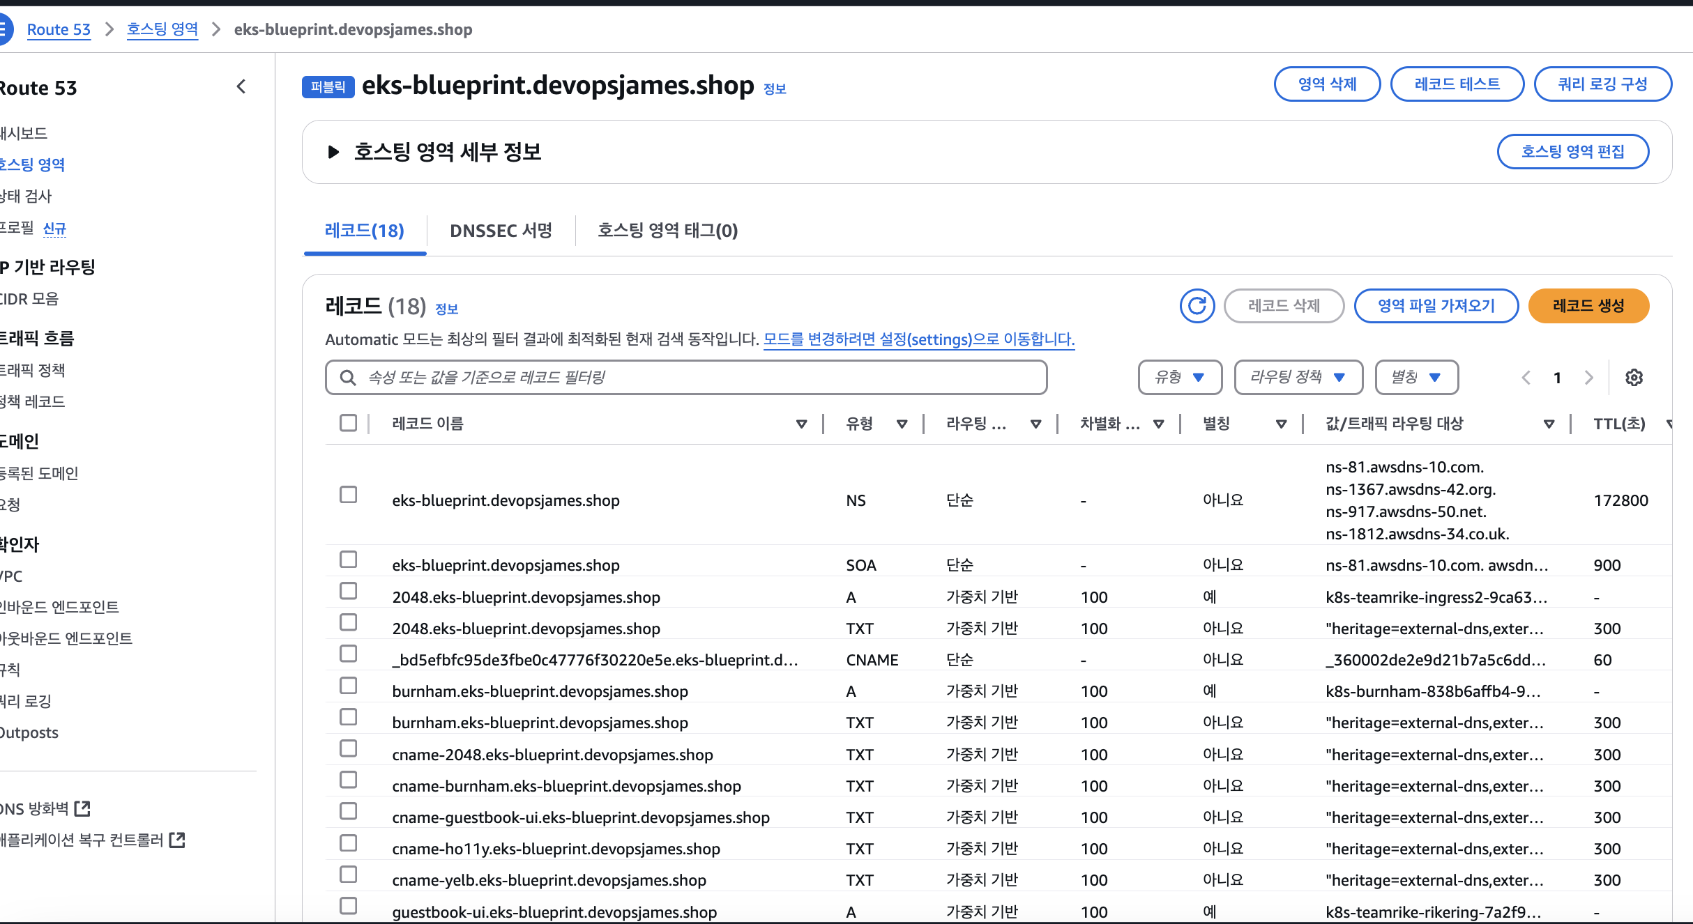The image size is (1693, 924).
Task: Open the 별칭 filter dropdown
Action: (1416, 378)
